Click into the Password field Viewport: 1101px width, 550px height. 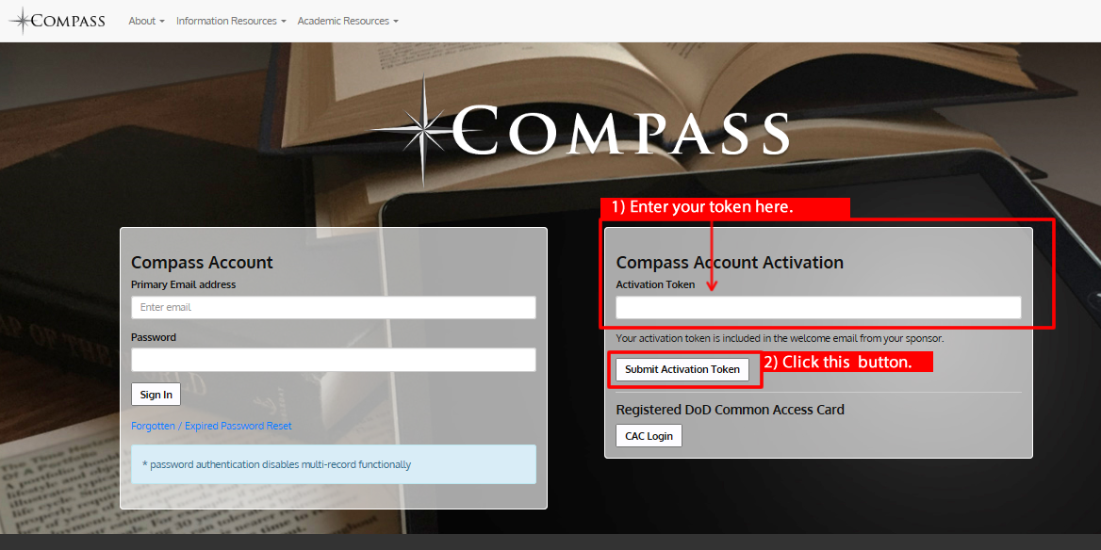pos(334,360)
